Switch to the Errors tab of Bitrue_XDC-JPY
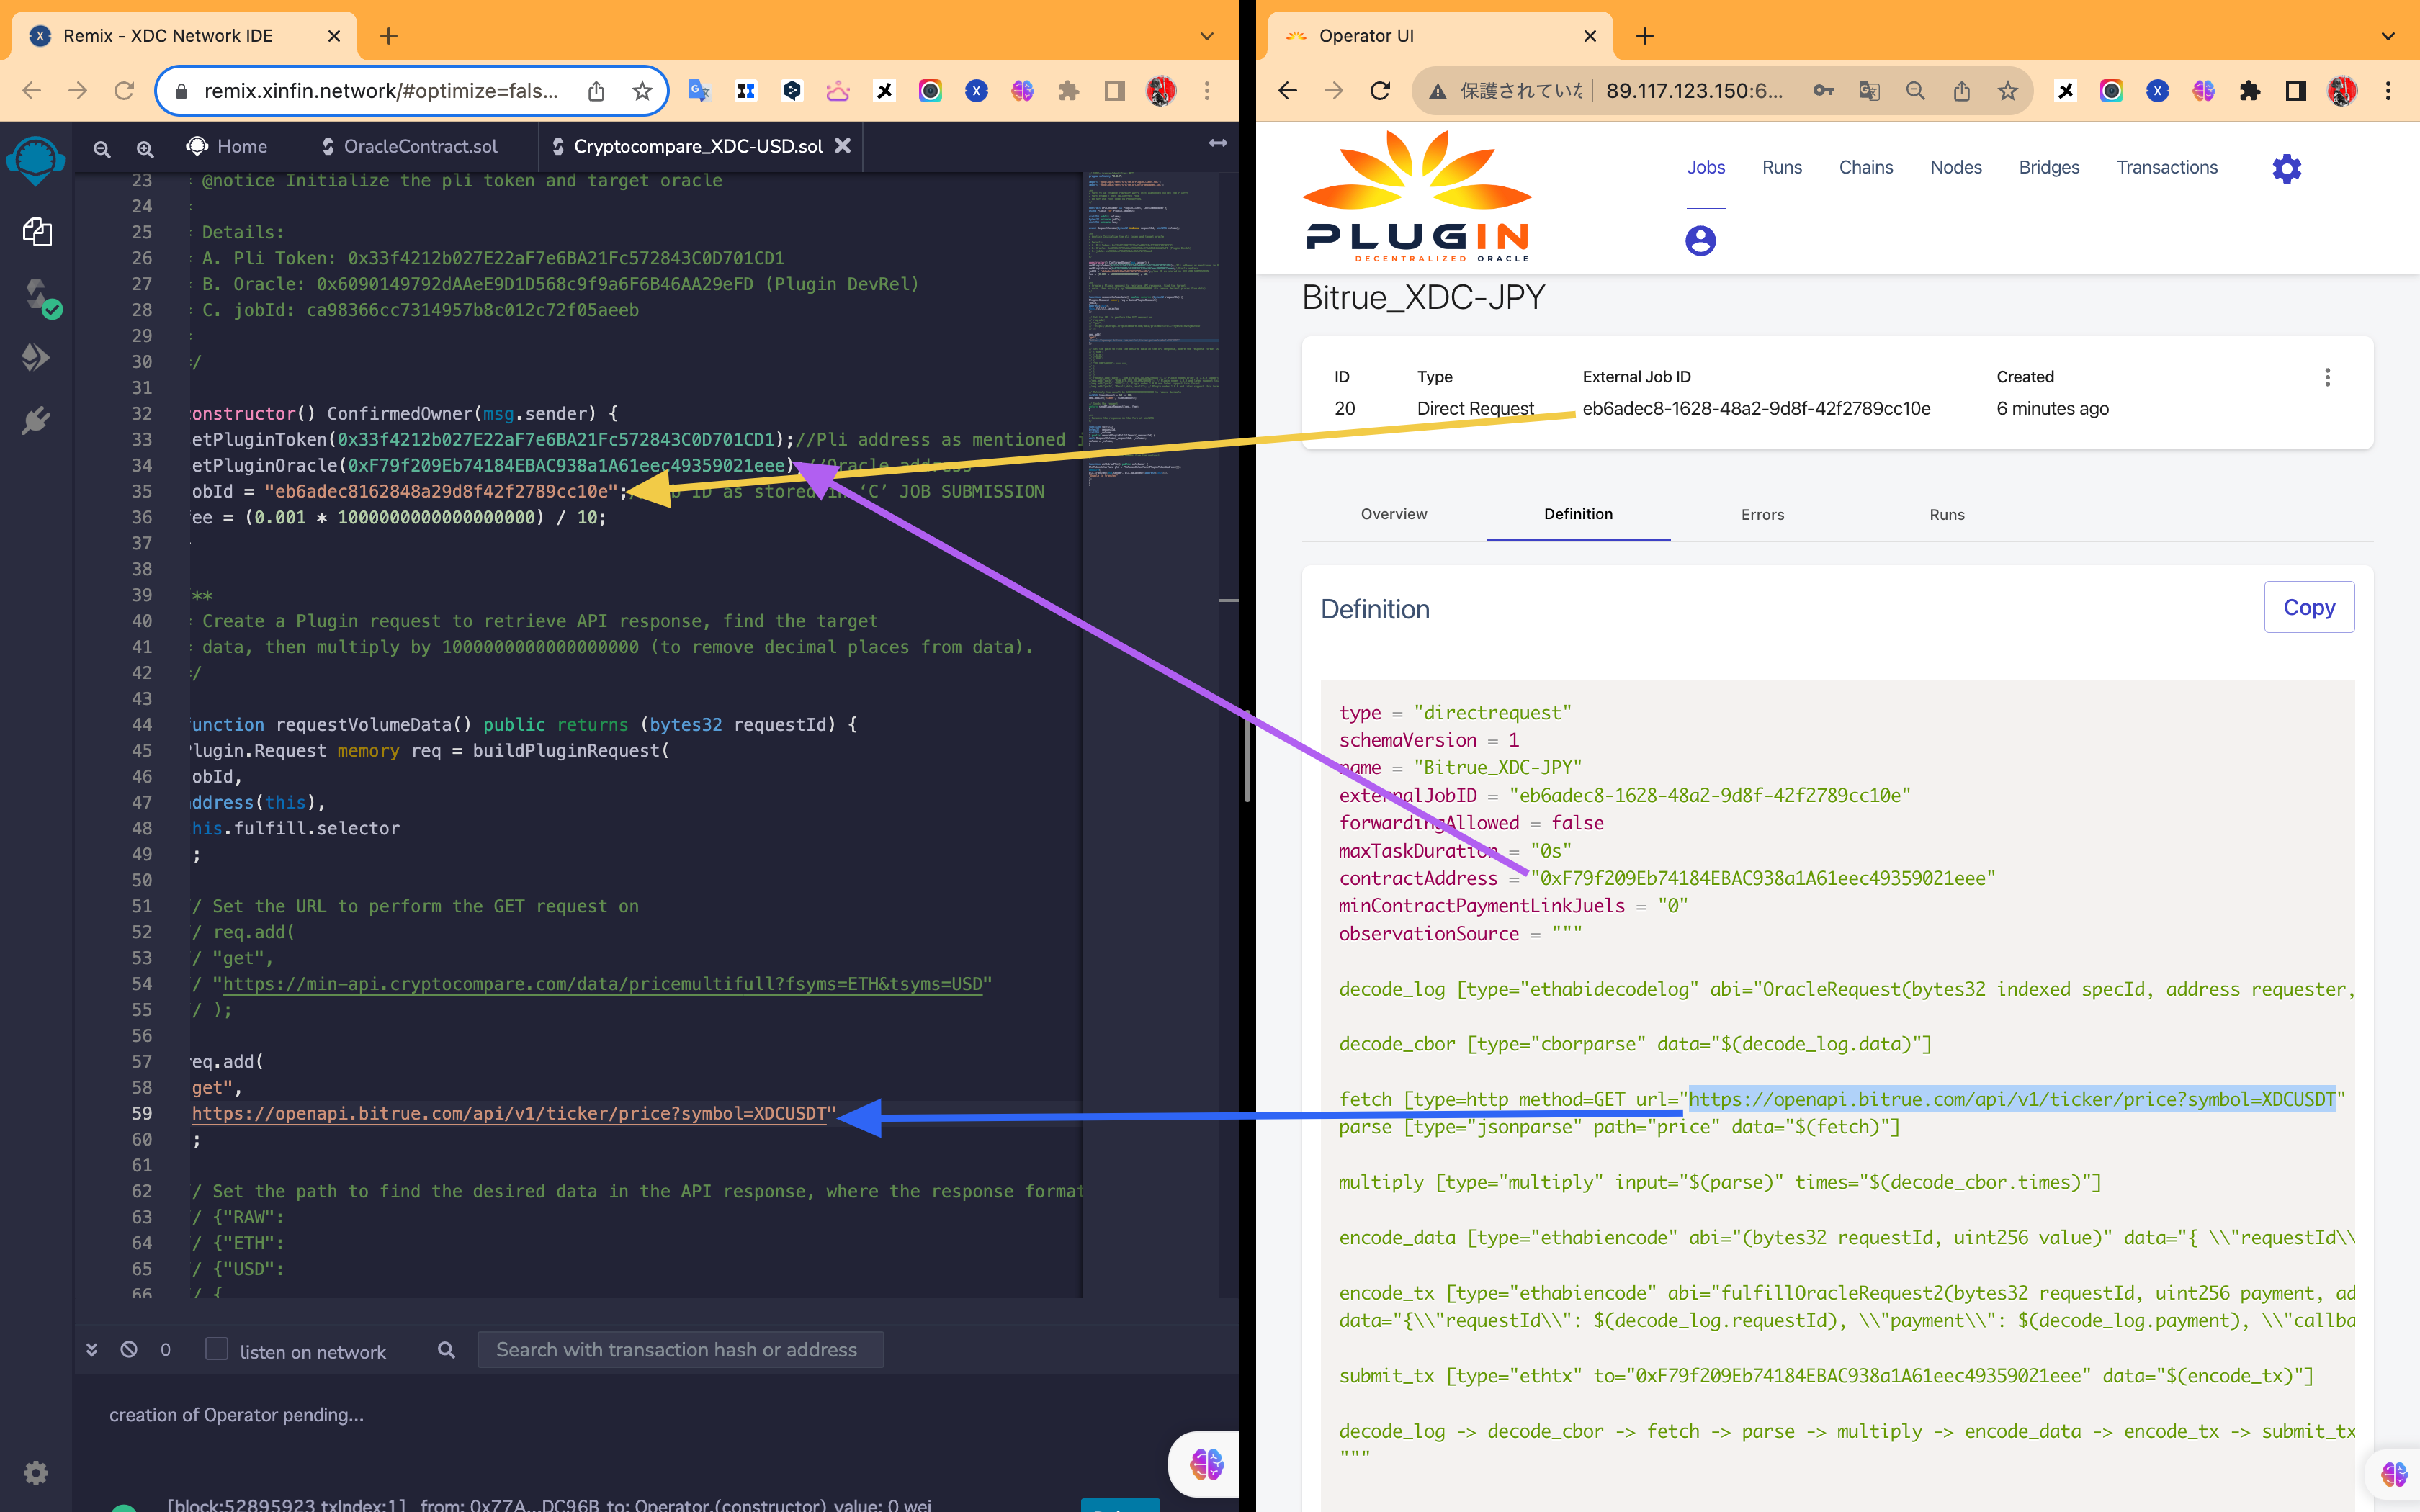Image resolution: width=2420 pixels, height=1512 pixels. [1762, 515]
